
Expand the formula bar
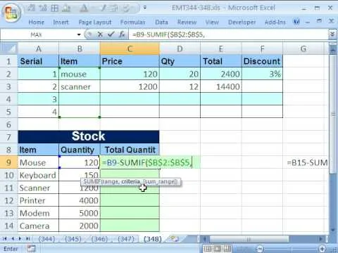[332, 34]
